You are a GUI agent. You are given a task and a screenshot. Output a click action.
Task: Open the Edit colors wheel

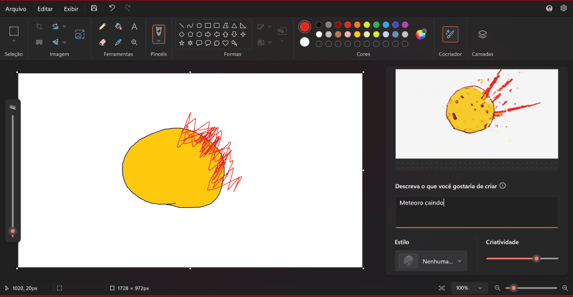point(420,34)
